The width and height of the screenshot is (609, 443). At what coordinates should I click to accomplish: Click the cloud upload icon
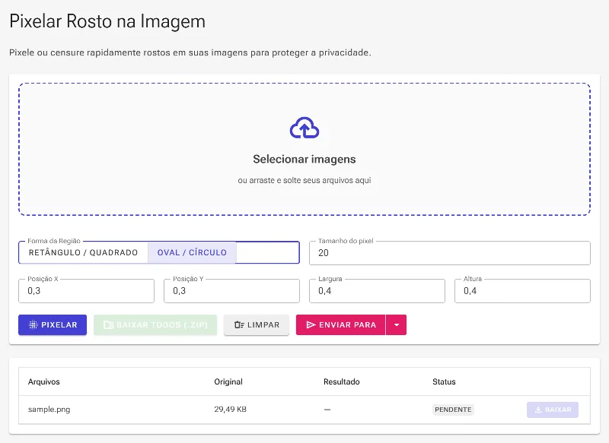click(x=304, y=128)
